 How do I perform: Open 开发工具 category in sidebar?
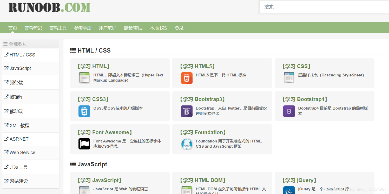(x=30, y=167)
